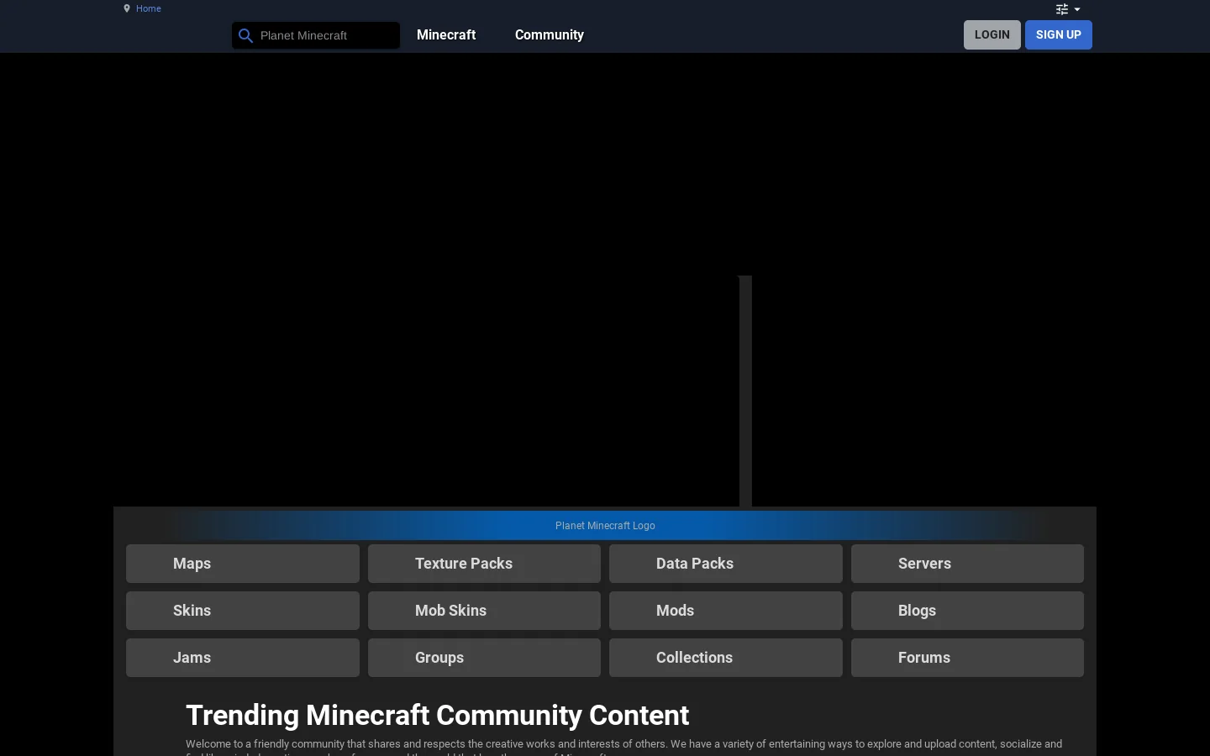Open the site settings sliders icon
1210x756 pixels.
click(x=1062, y=9)
